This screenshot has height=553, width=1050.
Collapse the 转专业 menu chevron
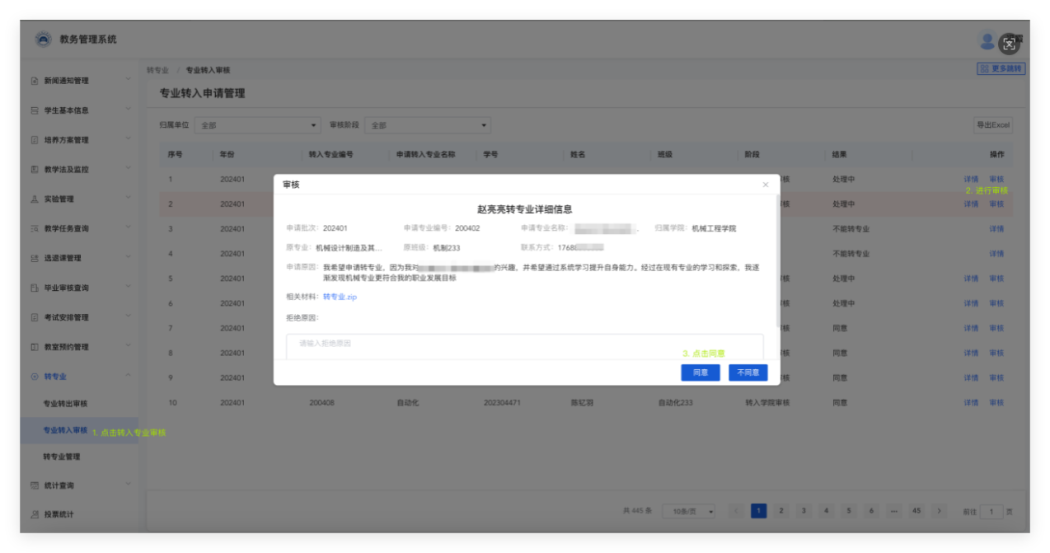point(128,376)
